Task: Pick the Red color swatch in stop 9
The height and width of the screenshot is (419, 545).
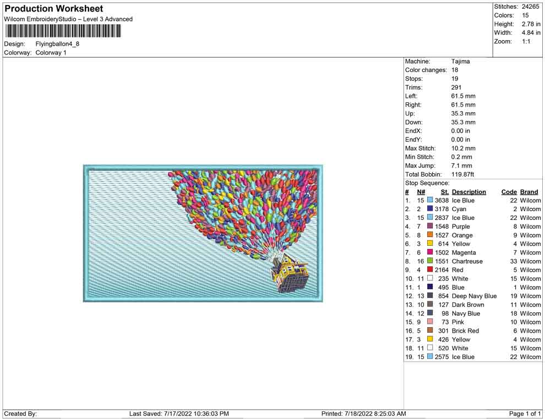Action: [430, 269]
